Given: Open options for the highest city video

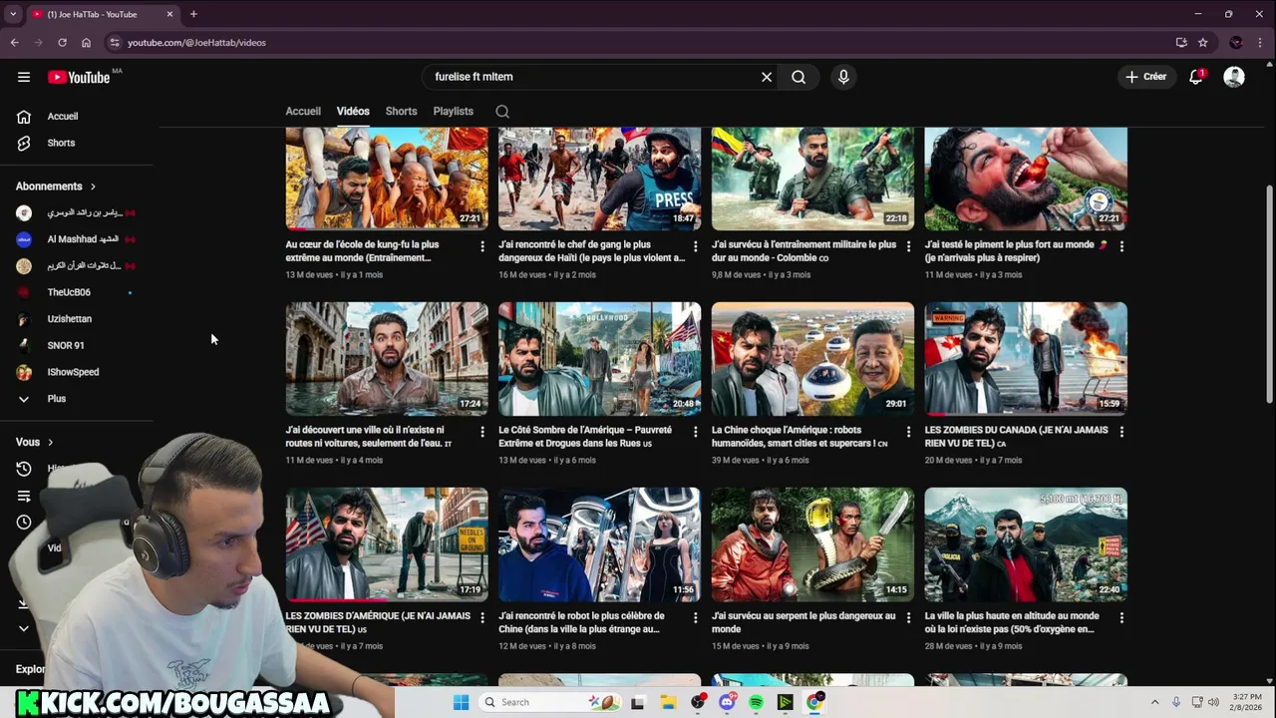Looking at the screenshot, I should pyautogui.click(x=1121, y=617).
